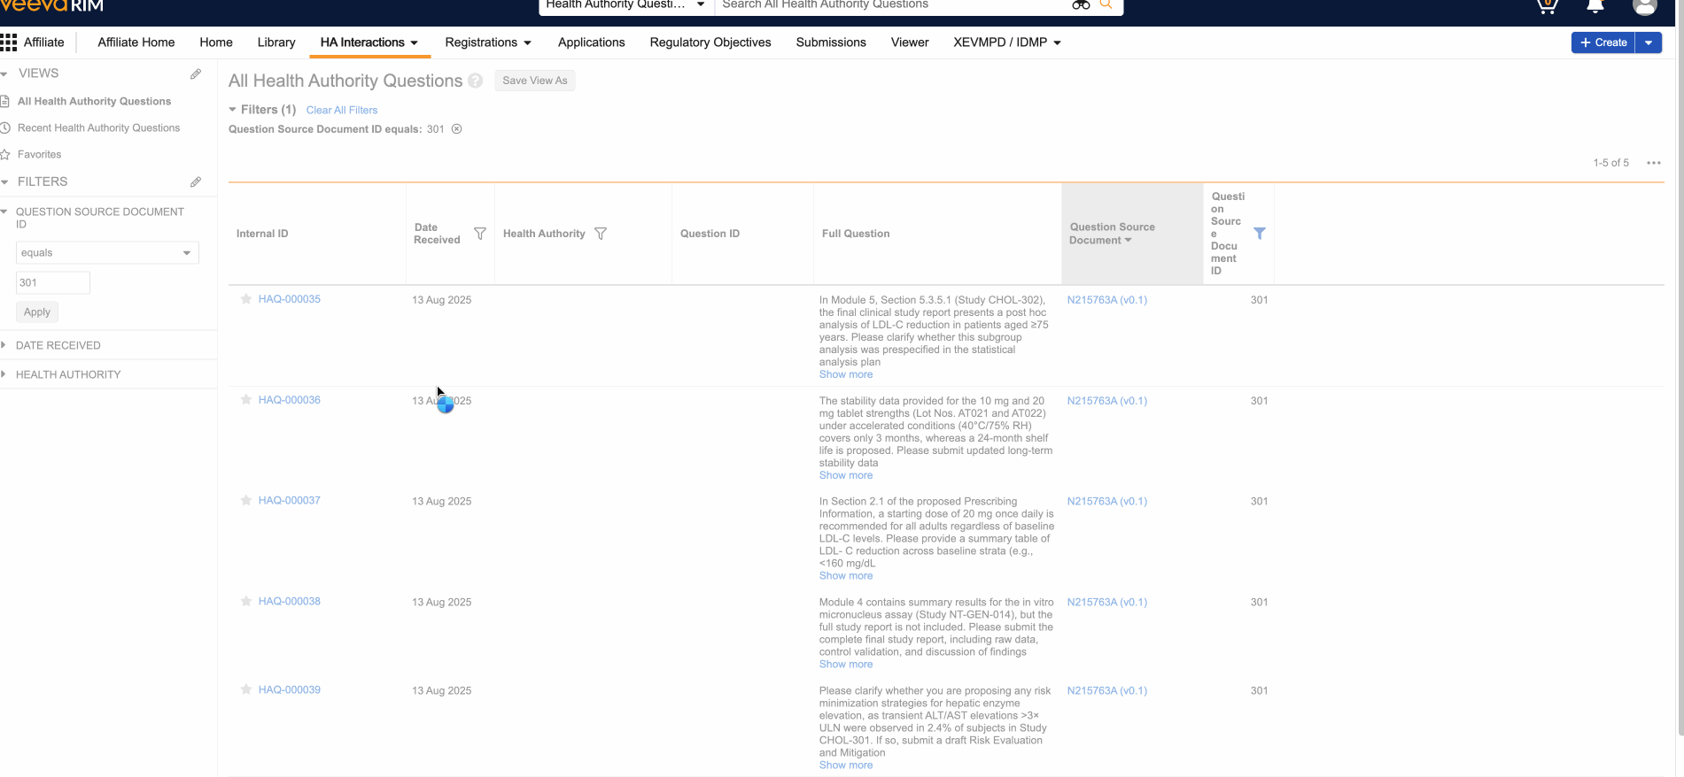Switch to the Submissions tab
The width and height of the screenshot is (1684, 777).
click(830, 42)
